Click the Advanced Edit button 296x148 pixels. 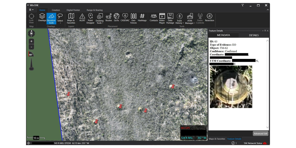pos(260,134)
